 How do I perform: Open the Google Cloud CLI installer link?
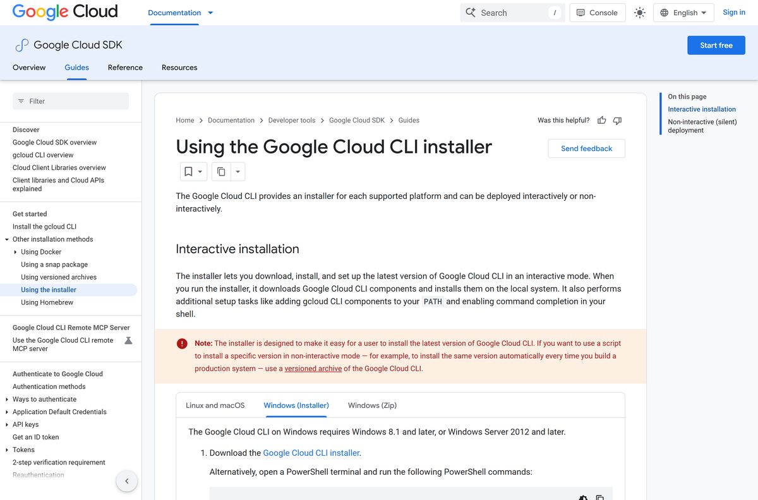311,453
